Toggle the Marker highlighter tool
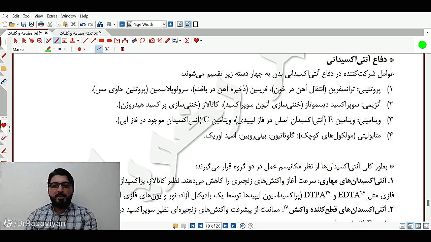 tap(57, 41)
